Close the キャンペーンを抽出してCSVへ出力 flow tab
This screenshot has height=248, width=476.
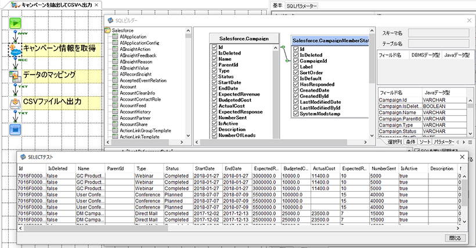(x=96, y=5)
